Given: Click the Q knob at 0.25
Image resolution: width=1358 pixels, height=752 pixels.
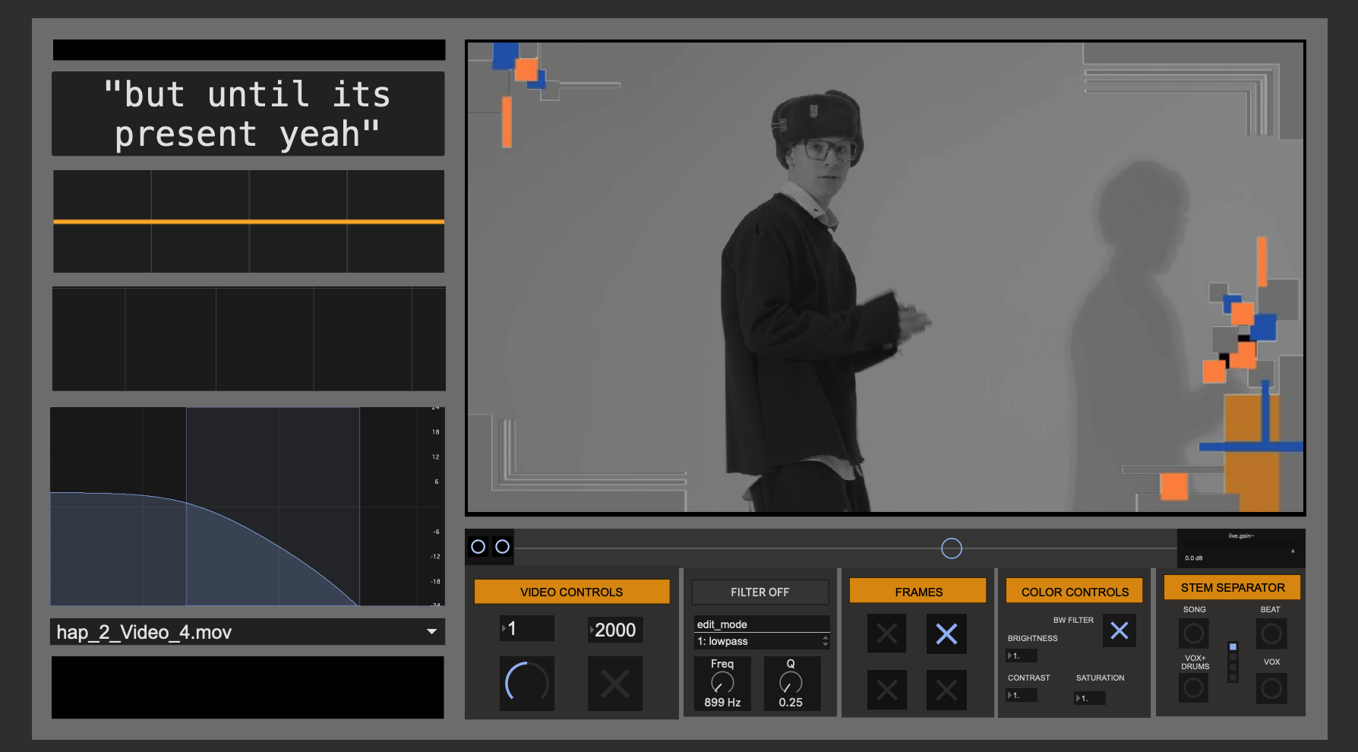Looking at the screenshot, I should (791, 682).
